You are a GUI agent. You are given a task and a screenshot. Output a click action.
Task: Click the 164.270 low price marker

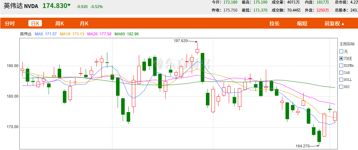[x=303, y=146]
